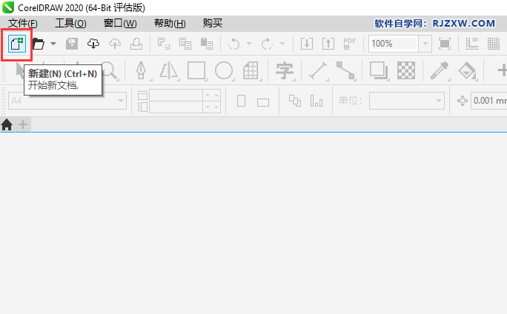The width and height of the screenshot is (507, 314).
Task: Click the Home welcome screen tab
Action: [7, 124]
